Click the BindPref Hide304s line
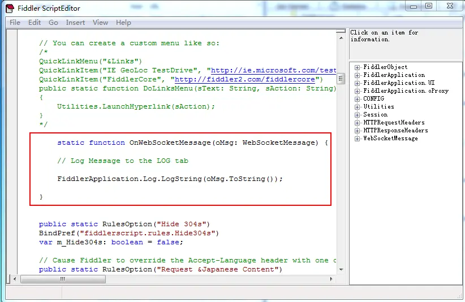 pyautogui.click(x=129, y=233)
